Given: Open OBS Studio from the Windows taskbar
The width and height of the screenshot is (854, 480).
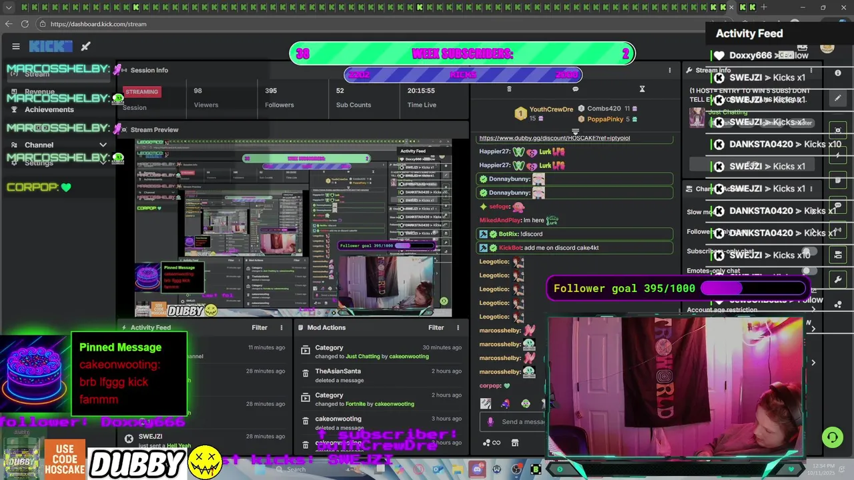Looking at the screenshot, I should [x=516, y=470].
